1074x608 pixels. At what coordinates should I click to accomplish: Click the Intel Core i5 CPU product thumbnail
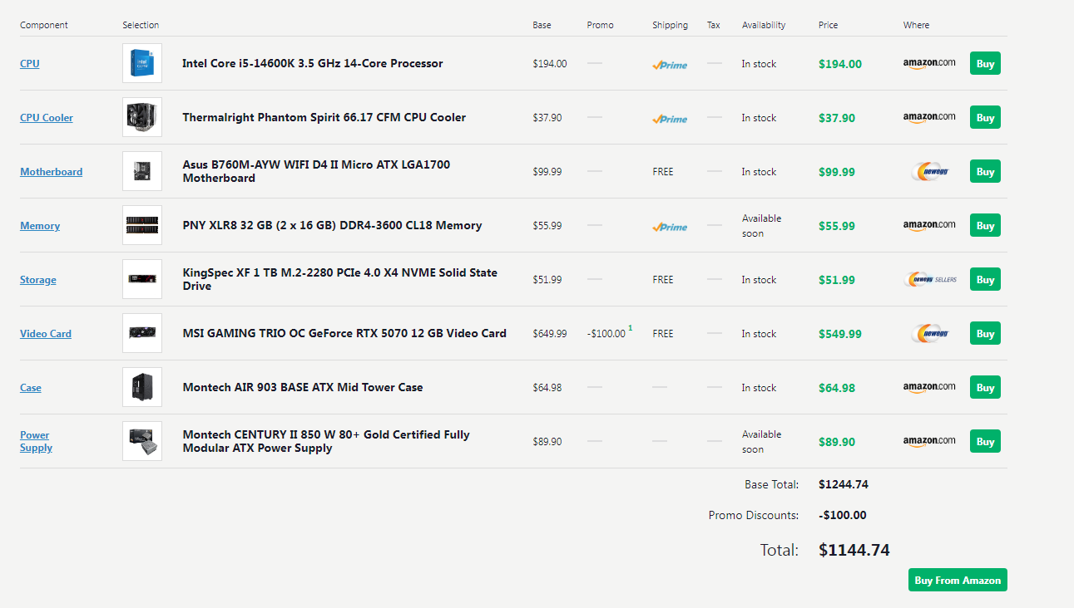pos(142,63)
